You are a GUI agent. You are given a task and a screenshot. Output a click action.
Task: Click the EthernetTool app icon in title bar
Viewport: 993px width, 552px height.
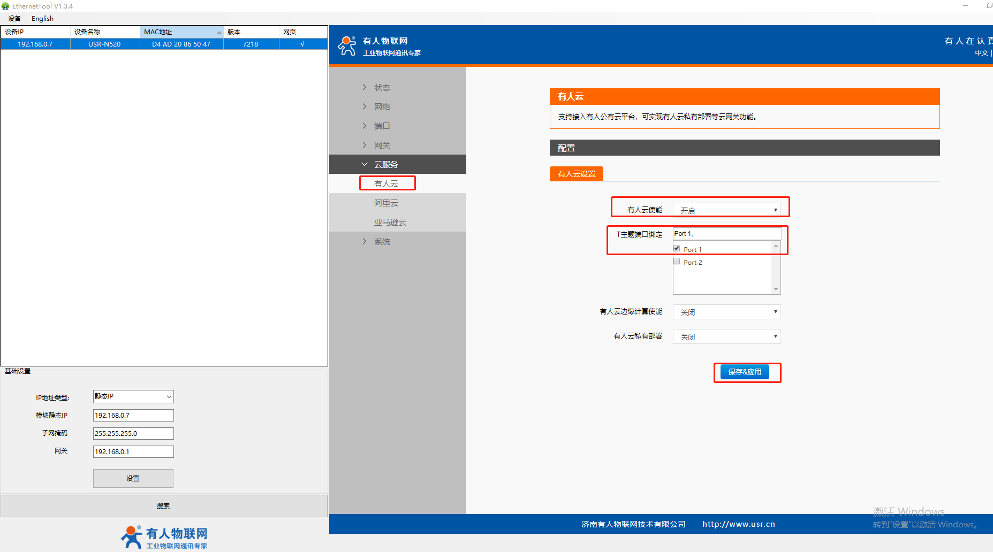pos(5,6)
